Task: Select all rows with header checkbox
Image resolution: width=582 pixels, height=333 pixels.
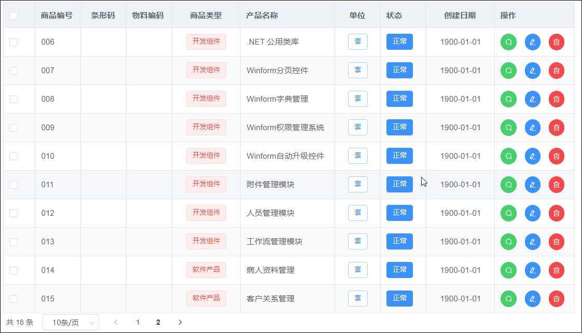Action: click(x=15, y=15)
